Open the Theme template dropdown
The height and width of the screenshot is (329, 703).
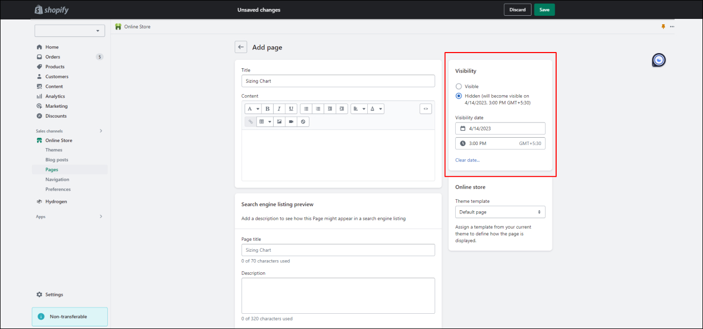pyautogui.click(x=500, y=212)
